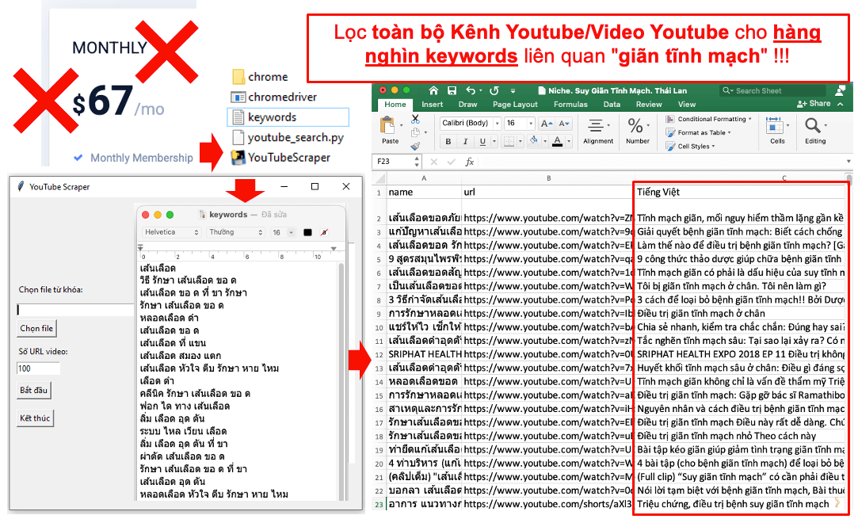Toggle Underline formatting in Excel
This screenshot has height=519, width=858.
pos(482,142)
